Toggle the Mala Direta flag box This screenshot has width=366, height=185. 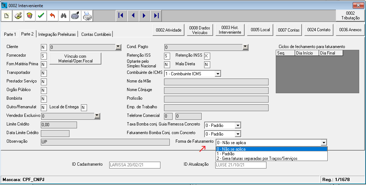tap(207, 65)
